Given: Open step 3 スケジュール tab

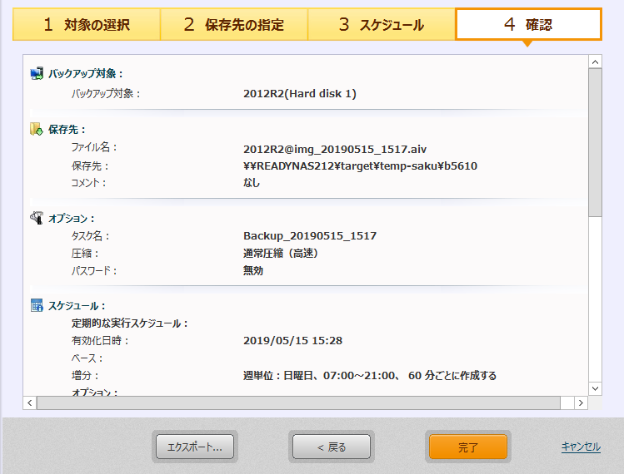Looking at the screenshot, I should pos(381,25).
